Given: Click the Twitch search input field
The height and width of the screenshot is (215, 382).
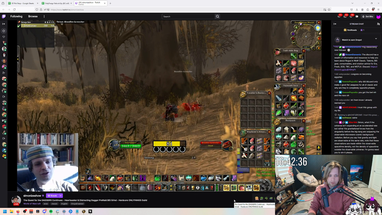Looking at the screenshot, I should [189, 16].
